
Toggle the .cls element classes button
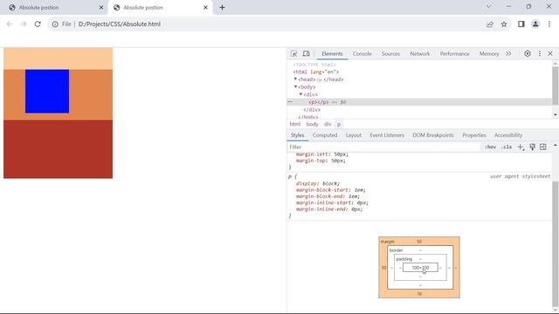click(x=507, y=147)
